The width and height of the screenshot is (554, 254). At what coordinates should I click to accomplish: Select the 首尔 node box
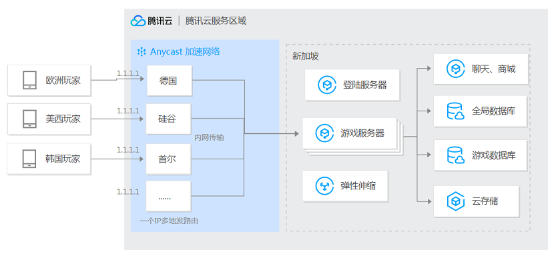[x=168, y=159]
